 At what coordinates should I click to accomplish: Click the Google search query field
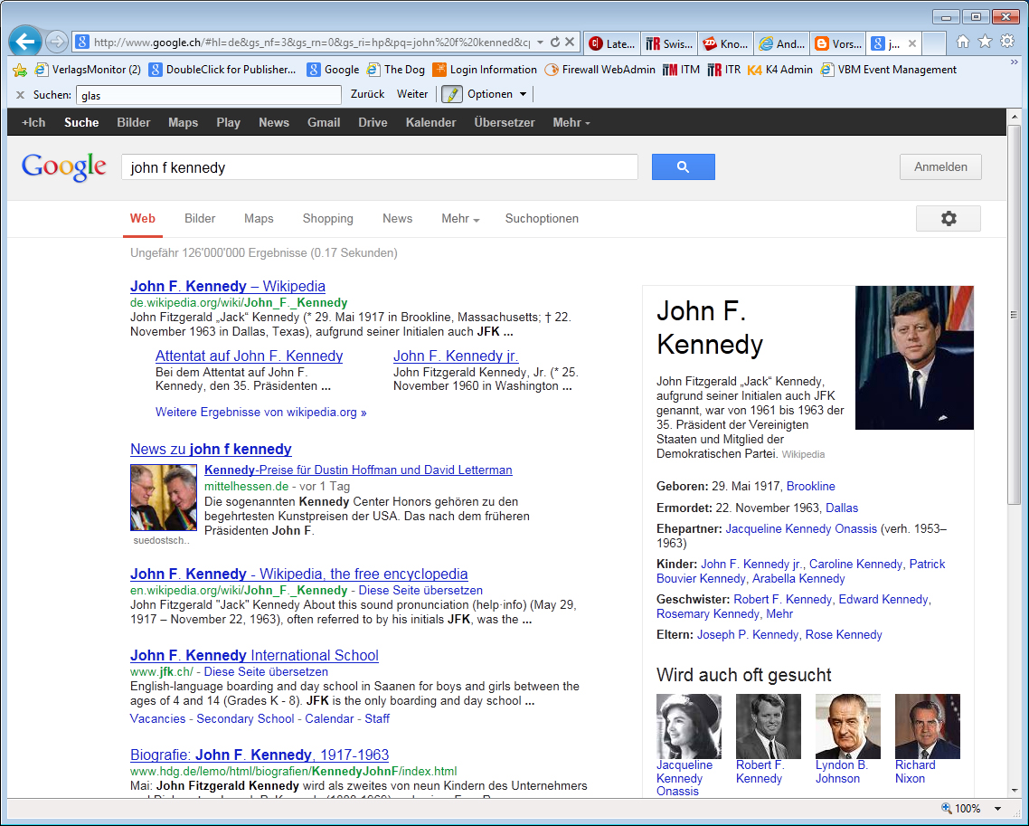[x=379, y=167]
